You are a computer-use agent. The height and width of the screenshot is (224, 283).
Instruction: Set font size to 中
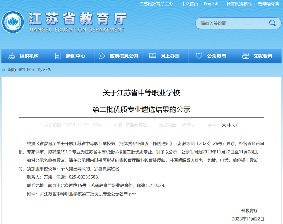click(229, 125)
